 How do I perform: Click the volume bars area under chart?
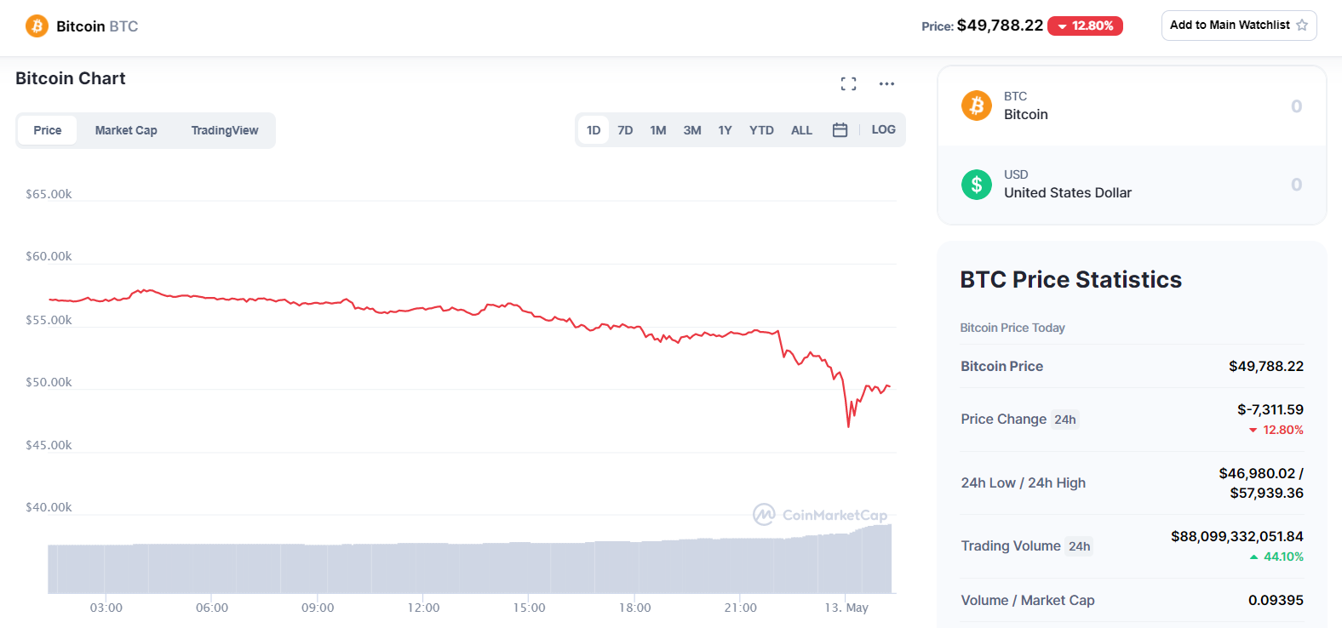point(468,568)
